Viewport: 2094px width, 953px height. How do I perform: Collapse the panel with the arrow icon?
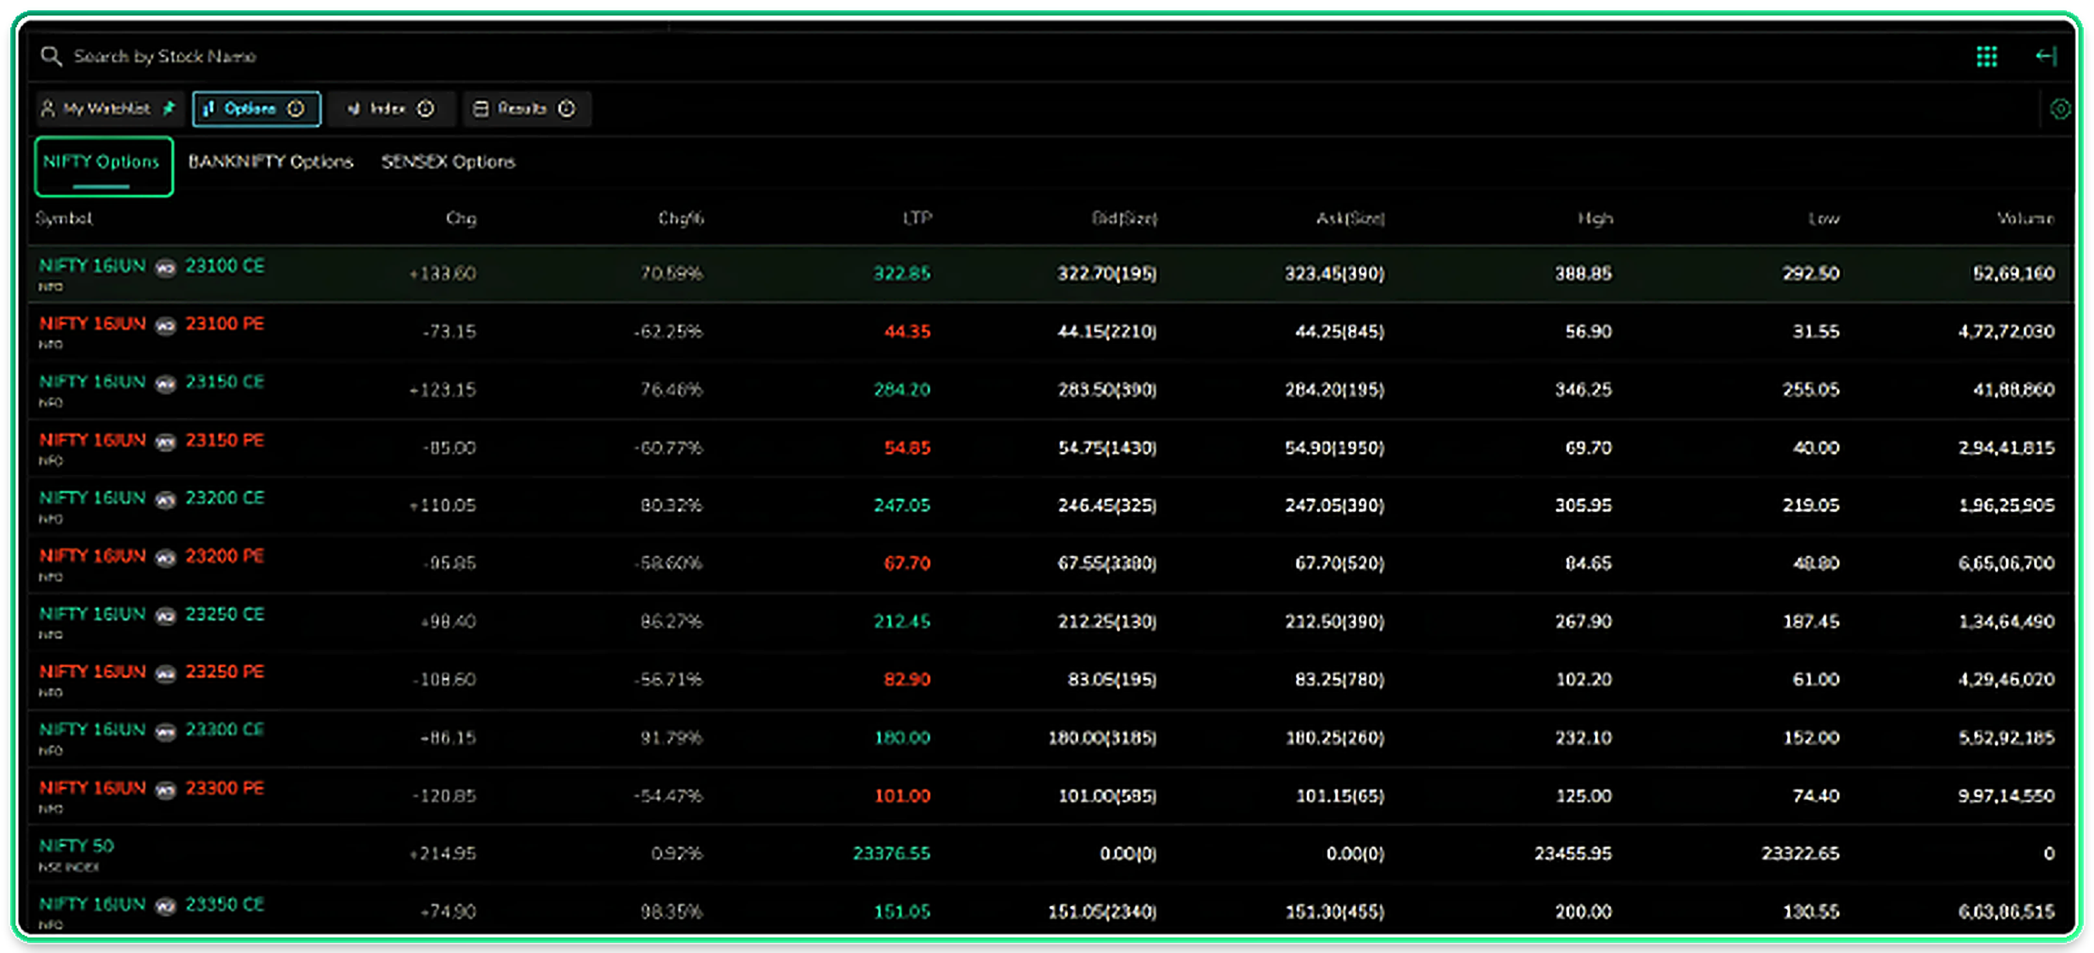click(x=2045, y=56)
